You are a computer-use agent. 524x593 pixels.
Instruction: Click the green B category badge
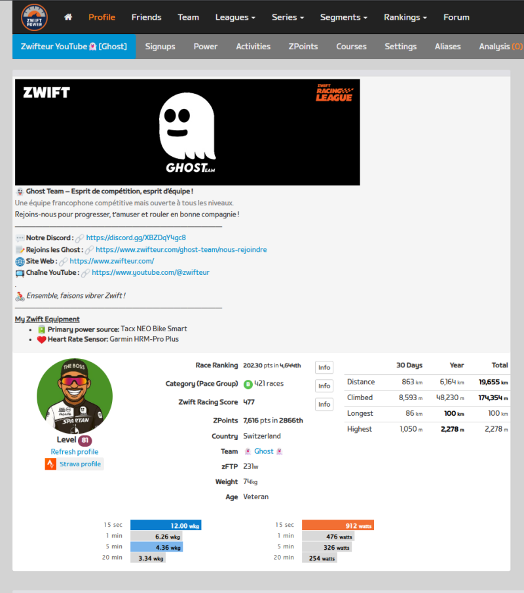pyautogui.click(x=248, y=384)
